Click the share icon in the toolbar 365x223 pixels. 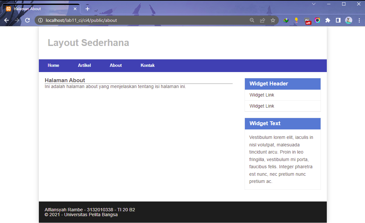pyautogui.click(x=262, y=20)
